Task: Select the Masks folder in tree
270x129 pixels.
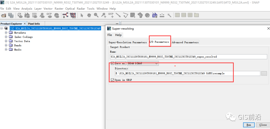Action: point(18,49)
